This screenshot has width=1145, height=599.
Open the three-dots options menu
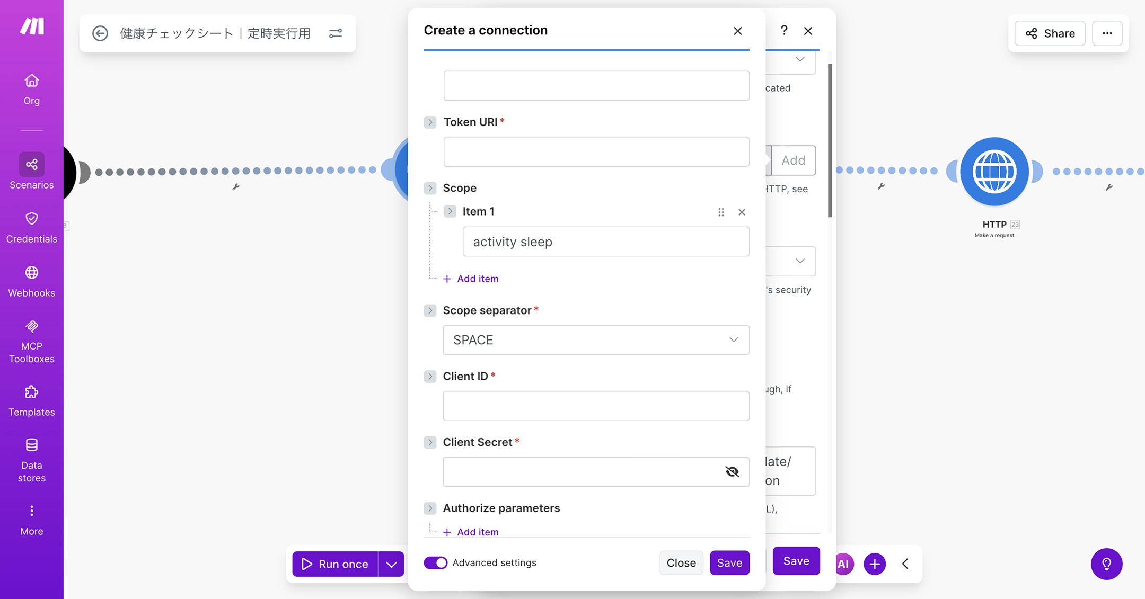[1107, 33]
